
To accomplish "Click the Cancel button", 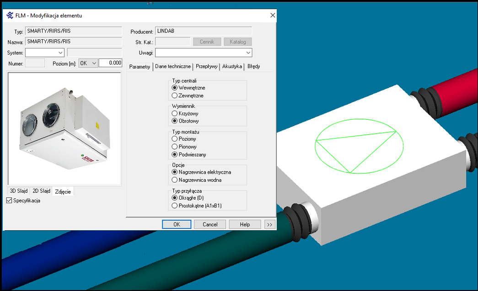I will click(210, 224).
